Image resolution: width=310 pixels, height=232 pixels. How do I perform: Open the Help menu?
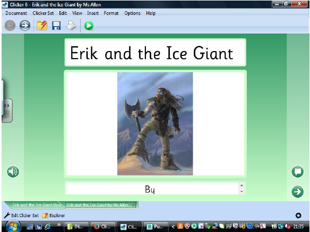(x=151, y=13)
